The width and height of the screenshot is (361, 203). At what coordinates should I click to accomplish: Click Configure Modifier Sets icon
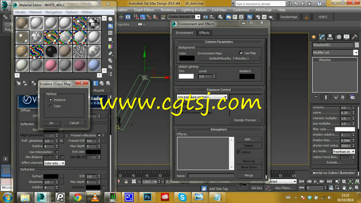pos(352,97)
